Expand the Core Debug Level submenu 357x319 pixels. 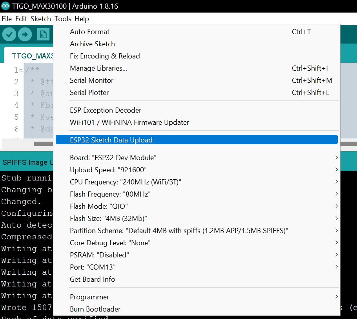tap(197, 243)
